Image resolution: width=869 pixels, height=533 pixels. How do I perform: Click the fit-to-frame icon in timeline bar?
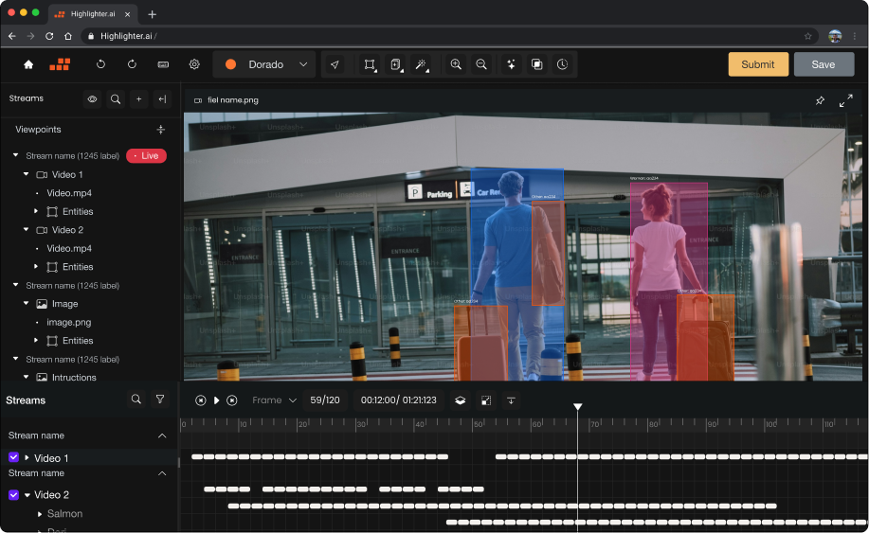pos(486,400)
